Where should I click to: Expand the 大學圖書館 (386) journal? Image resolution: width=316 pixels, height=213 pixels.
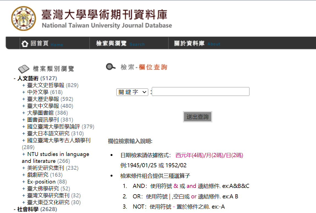[x=45, y=113]
